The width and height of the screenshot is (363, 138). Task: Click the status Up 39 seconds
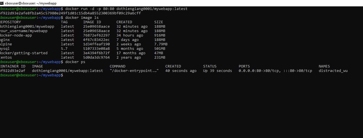pos(217,71)
